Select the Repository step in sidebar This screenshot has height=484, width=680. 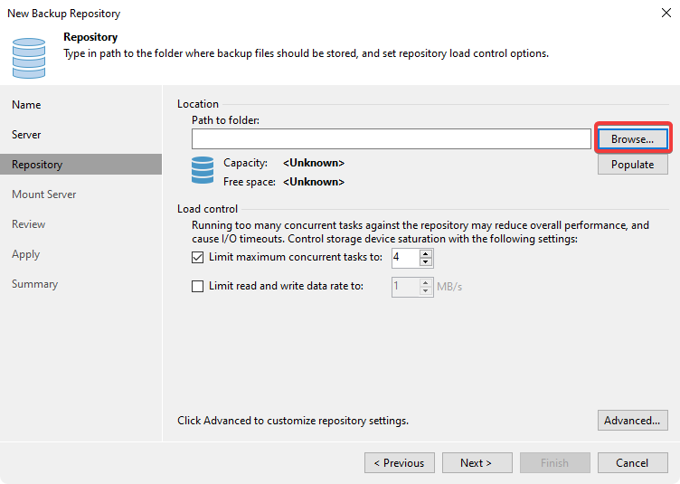(37, 165)
